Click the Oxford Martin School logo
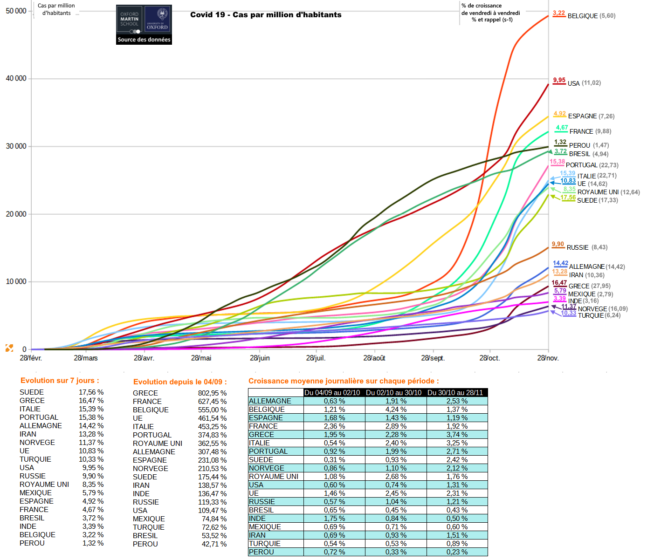647x560 pixels. 130,20
